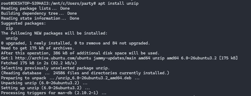Click the suggested package name 'zip'
This screenshot has height=96, width=251.
click(9, 28)
